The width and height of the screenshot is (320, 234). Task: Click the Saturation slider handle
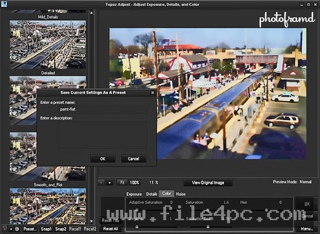click(208, 210)
